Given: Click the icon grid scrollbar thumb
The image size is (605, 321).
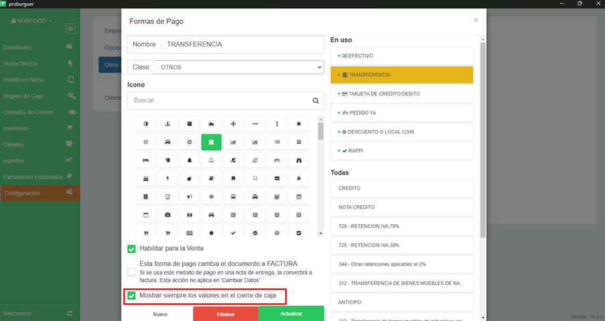Looking at the screenshot, I should pyautogui.click(x=321, y=131).
